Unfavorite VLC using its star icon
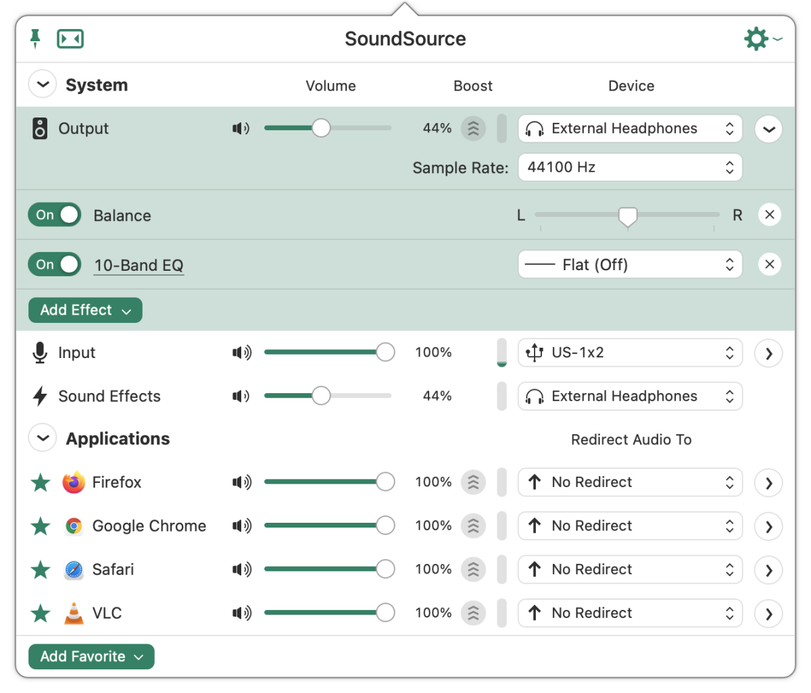811x693 pixels. coord(41,613)
